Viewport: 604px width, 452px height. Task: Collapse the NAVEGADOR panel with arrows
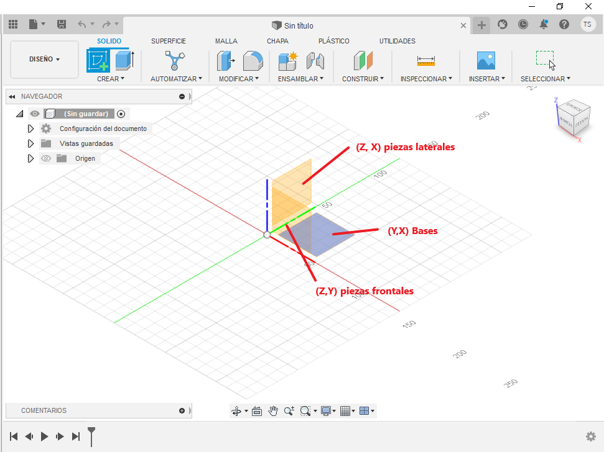pyautogui.click(x=12, y=96)
